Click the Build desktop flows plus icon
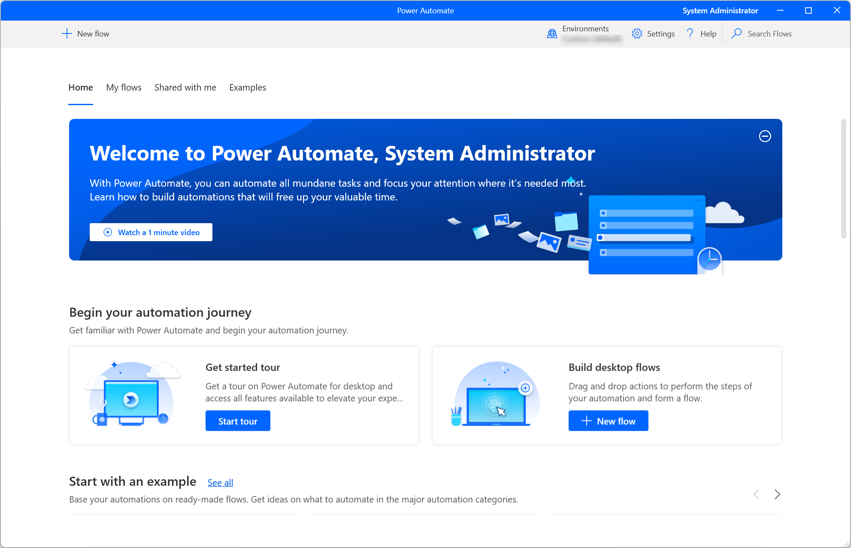This screenshot has width=851, height=548. [585, 421]
